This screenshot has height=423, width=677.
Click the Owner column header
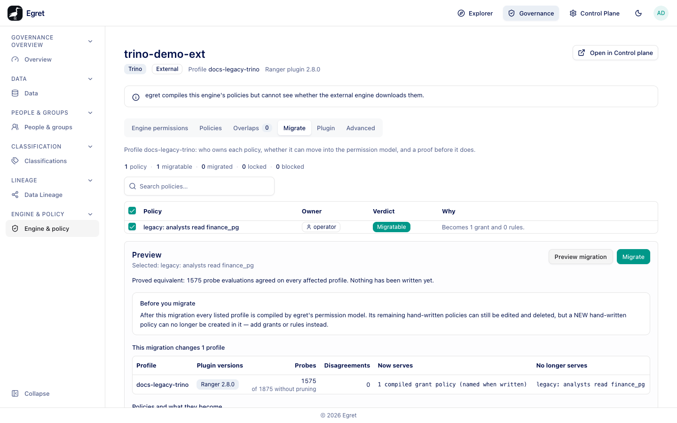coord(312,211)
